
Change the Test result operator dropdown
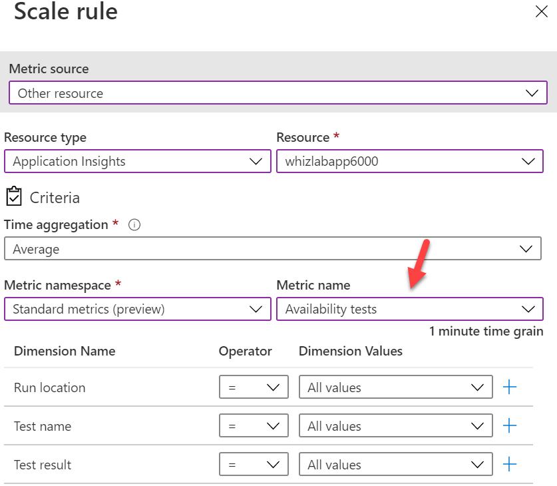(x=254, y=465)
